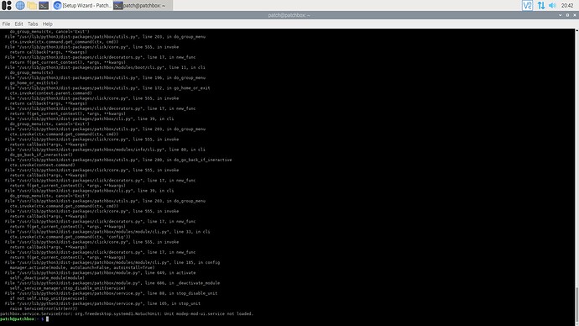579x326 pixels.
Task: Click the module.py line 686 _deactivate_module row
Action: 112,283
